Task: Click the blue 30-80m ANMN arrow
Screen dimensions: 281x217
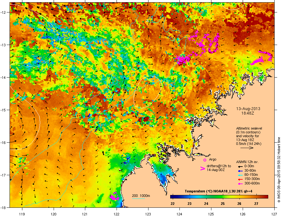Action: [240, 171]
